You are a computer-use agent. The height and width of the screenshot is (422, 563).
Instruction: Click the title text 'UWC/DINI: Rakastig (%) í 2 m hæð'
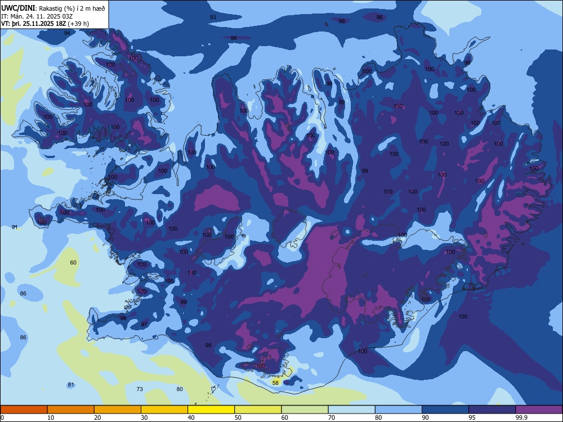pos(53,8)
